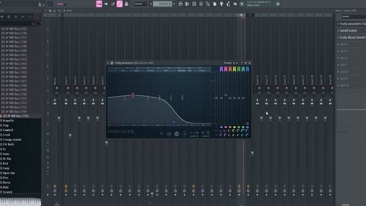Open the Browser/plugin picker stamp icon
Viewport: 366px width, 206px height.
click(x=126, y=4)
